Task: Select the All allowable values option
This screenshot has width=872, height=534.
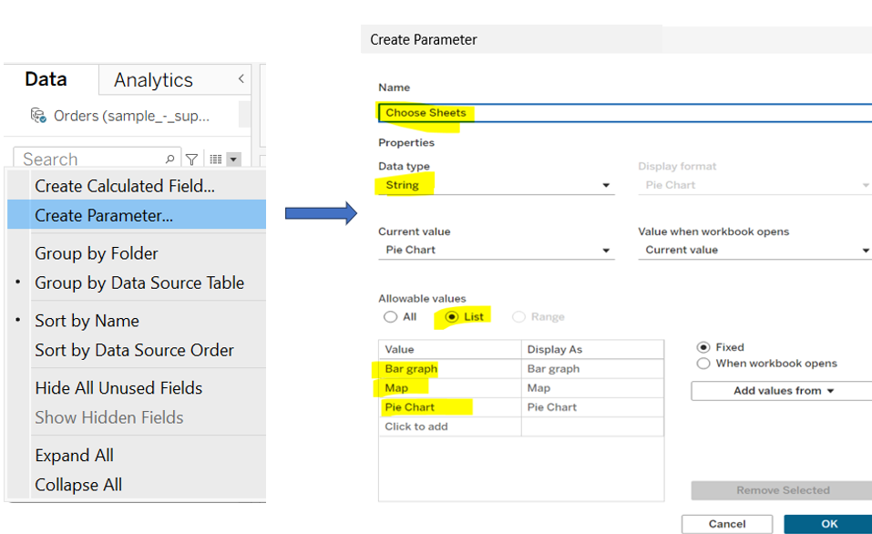Action: [391, 317]
